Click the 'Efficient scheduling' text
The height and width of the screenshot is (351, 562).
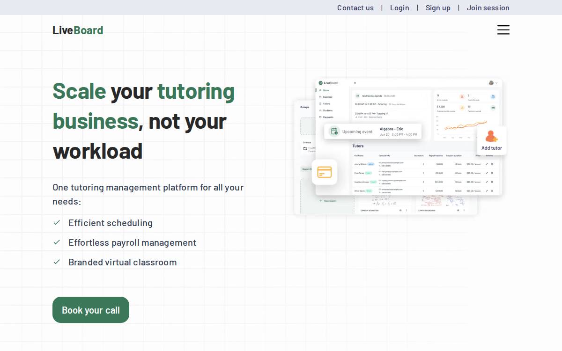pyautogui.click(x=111, y=223)
